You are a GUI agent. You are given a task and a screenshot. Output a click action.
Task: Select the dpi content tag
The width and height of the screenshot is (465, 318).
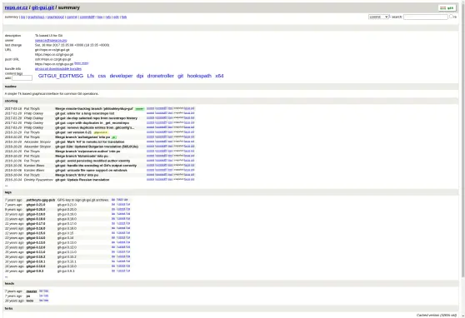click(140, 76)
